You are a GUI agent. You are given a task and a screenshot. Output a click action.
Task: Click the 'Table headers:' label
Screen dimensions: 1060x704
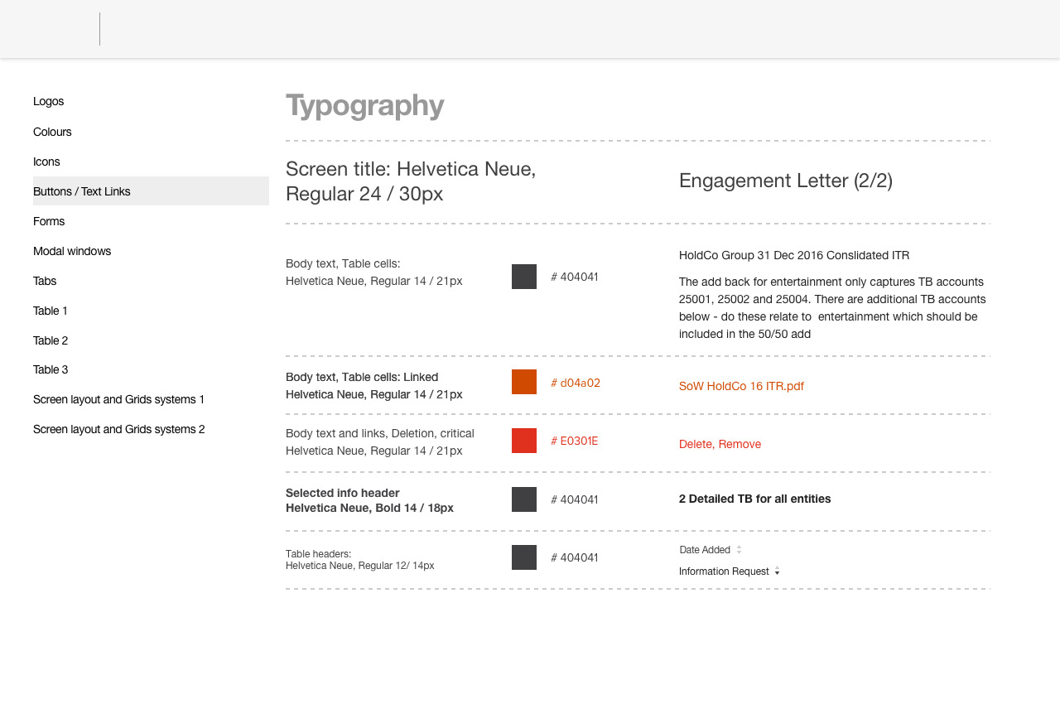point(318,554)
